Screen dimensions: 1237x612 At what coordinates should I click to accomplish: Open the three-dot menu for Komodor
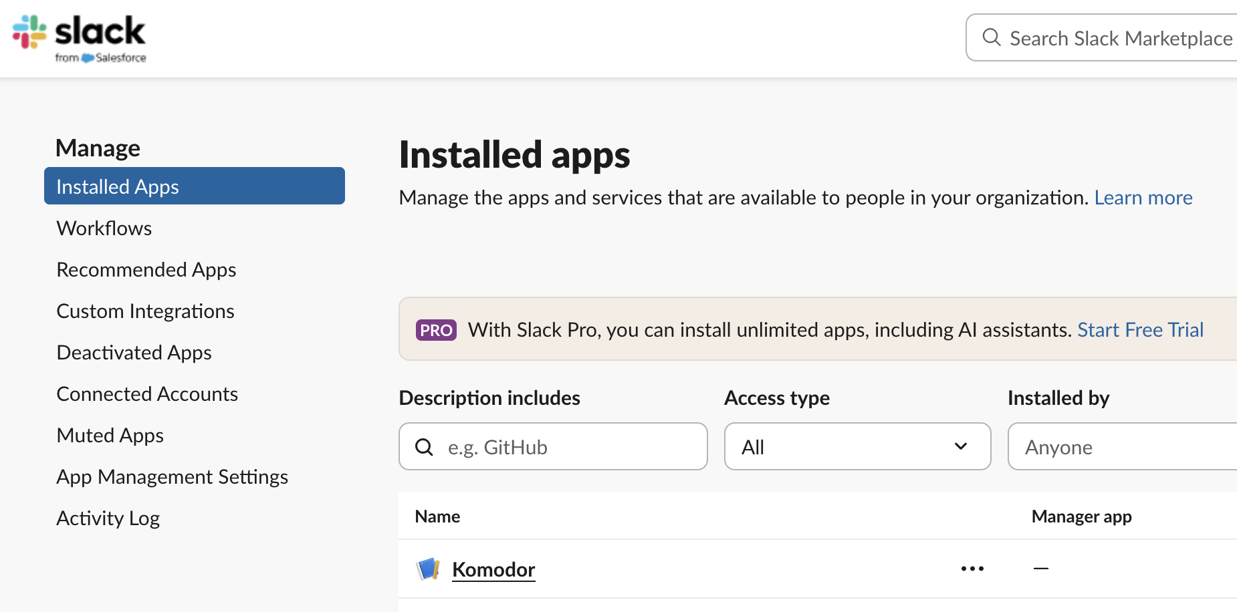[972, 569]
